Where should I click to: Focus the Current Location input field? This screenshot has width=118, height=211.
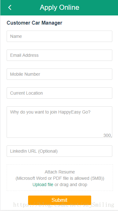(59, 93)
